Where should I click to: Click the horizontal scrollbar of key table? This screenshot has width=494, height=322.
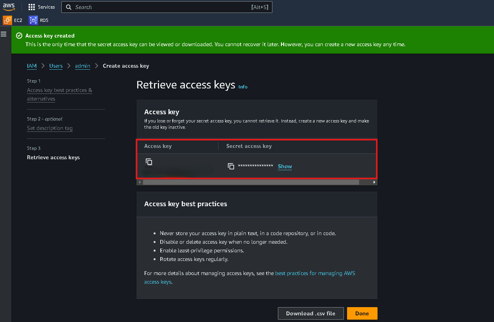(x=251, y=182)
